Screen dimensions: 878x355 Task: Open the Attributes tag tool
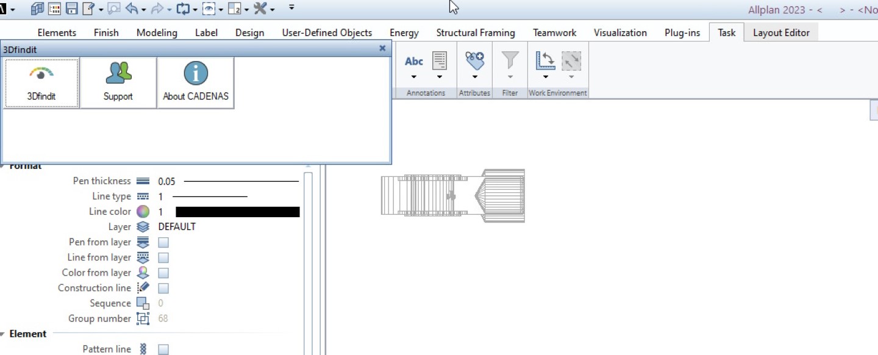pos(474,61)
